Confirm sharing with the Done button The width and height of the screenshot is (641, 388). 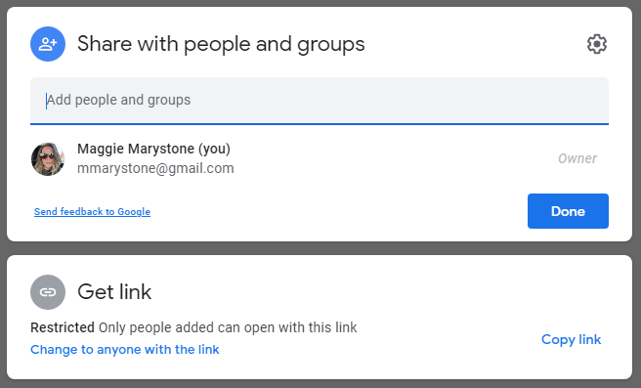point(568,211)
